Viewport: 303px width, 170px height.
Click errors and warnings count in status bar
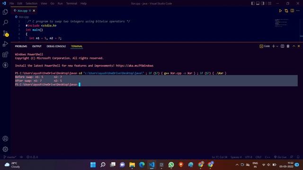click(x=32, y=157)
